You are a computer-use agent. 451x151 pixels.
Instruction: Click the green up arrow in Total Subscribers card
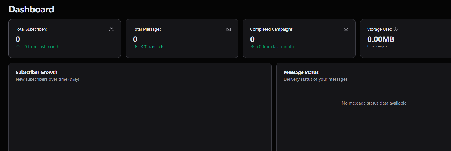click(18, 47)
